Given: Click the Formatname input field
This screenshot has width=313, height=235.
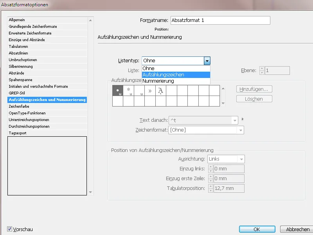Looking at the screenshot, I should (x=220, y=20).
